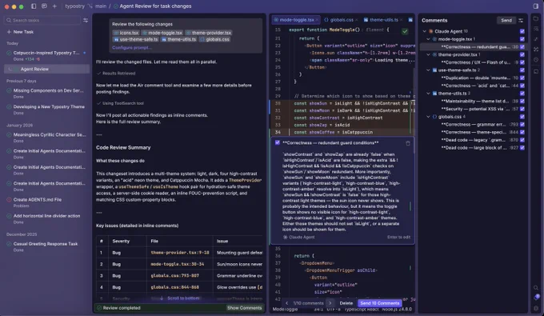
Task: Click Show Comments button
Action: pyautogui.click(x=244, y=308)
